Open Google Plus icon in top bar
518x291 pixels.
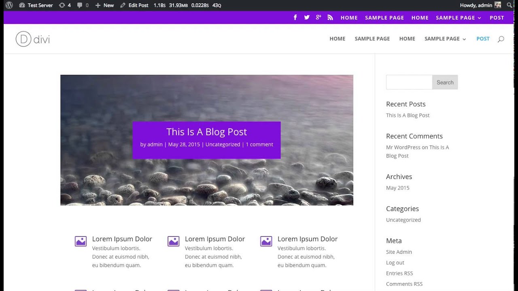coord(318,17)
